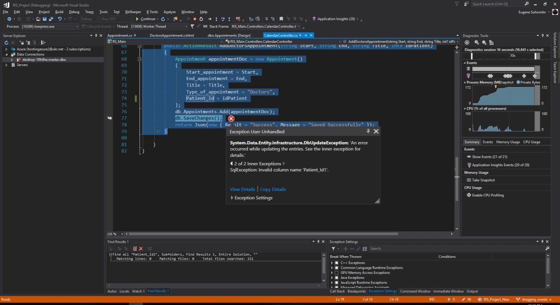This screenshot has width=560, height=305.
Task: Collapse the Events graph in Diagnostic Tools
Action: click(465, 62)
